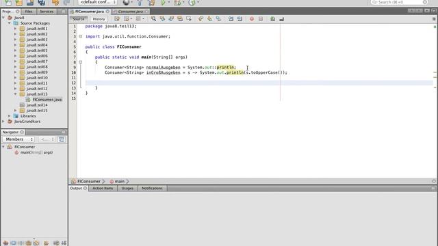Click the Find Selection magnifier icon
Image resolution: width=438 pixels, height=246 pixels.
tap(153, 19)
